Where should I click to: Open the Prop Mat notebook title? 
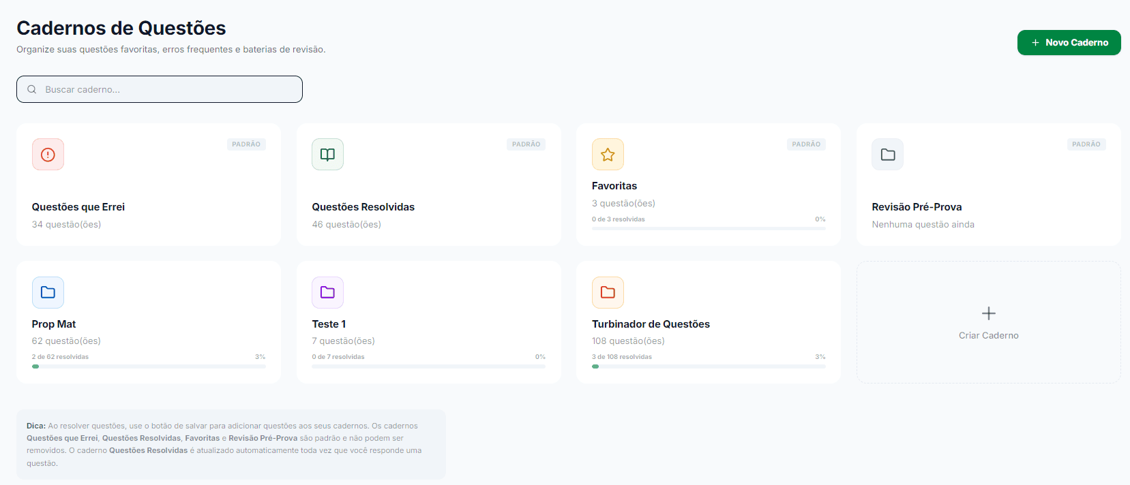[54, 324]
